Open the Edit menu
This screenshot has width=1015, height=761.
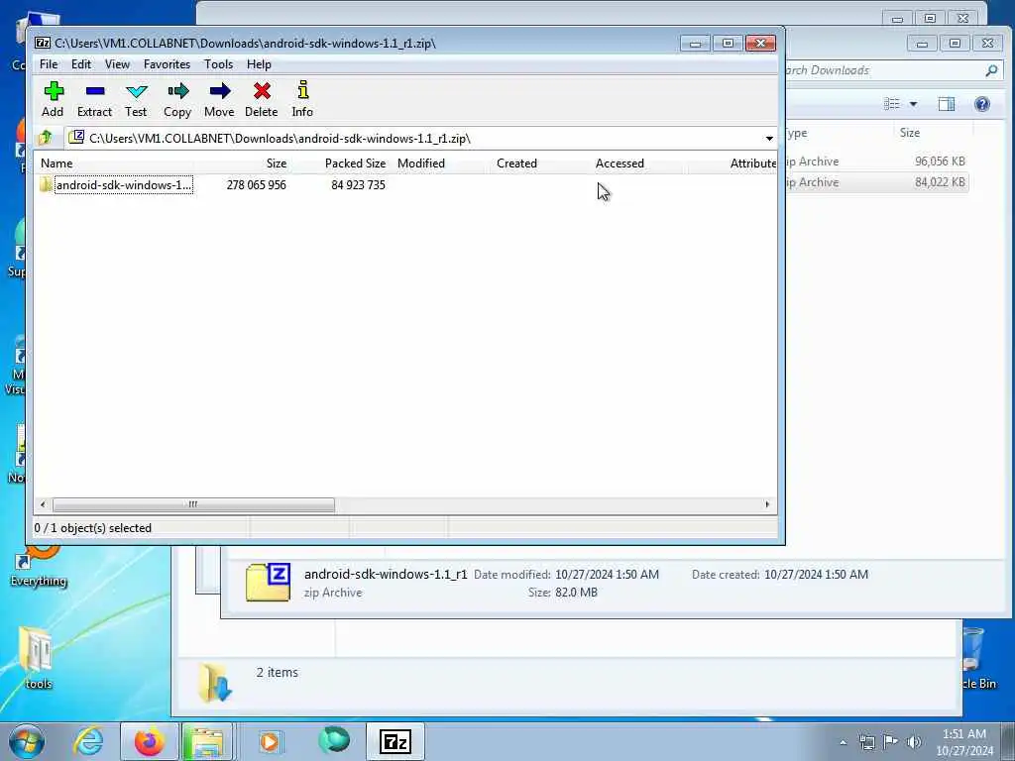tap(81, 64)
